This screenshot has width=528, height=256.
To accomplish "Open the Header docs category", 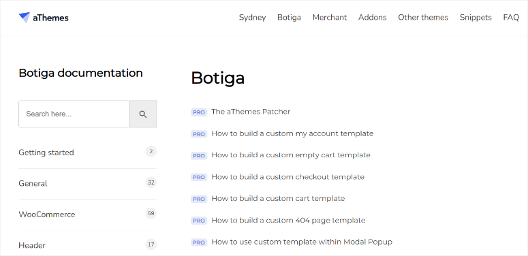I will tap(32, 245).
